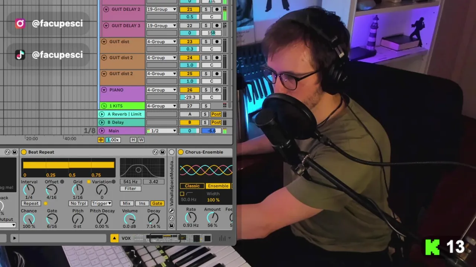
Task: Solo the PIANO track
Action: (x=206, y=90)
